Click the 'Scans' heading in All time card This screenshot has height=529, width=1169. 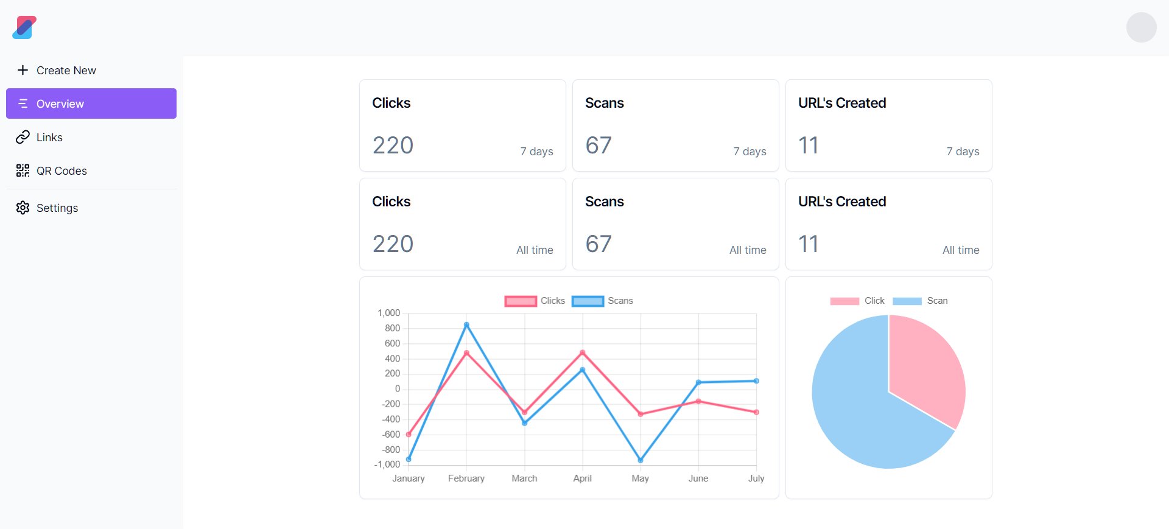(605, 201)
